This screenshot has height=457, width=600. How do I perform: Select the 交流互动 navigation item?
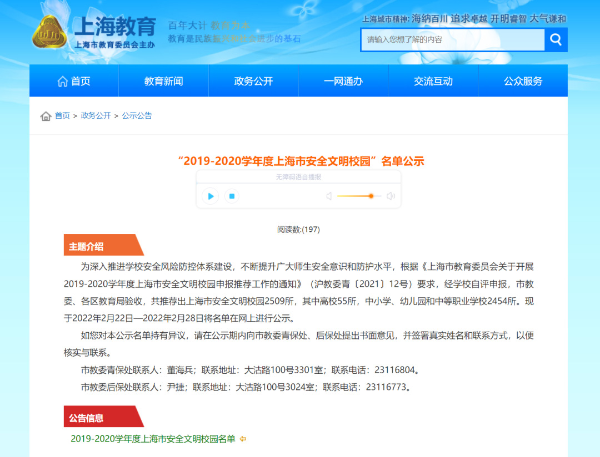click(433, 81)
